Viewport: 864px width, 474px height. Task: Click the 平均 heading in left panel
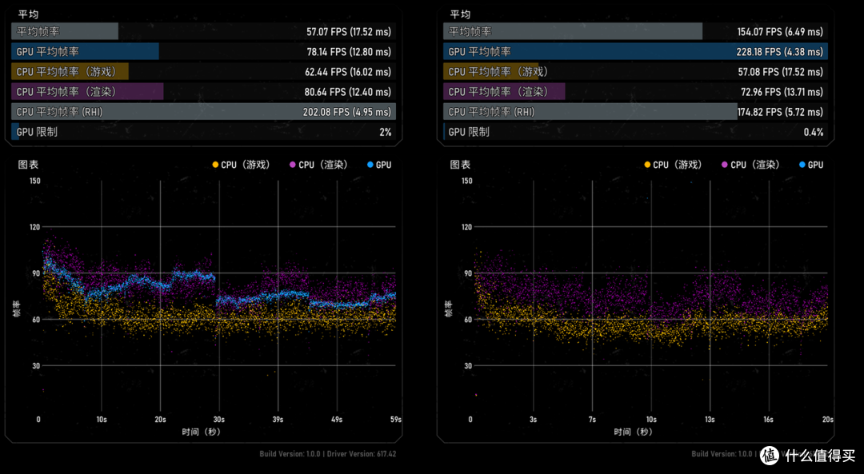28,14
